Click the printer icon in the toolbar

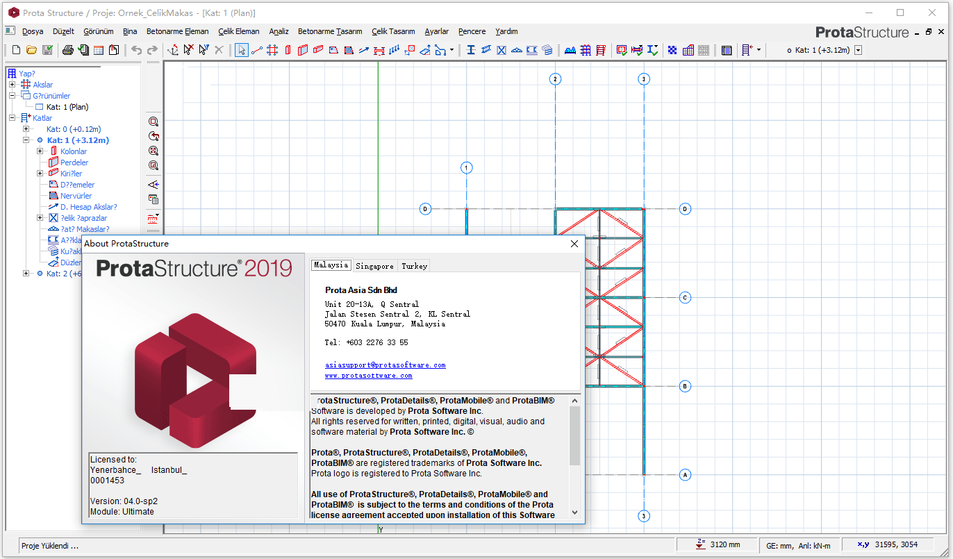(x=67, y=50)
